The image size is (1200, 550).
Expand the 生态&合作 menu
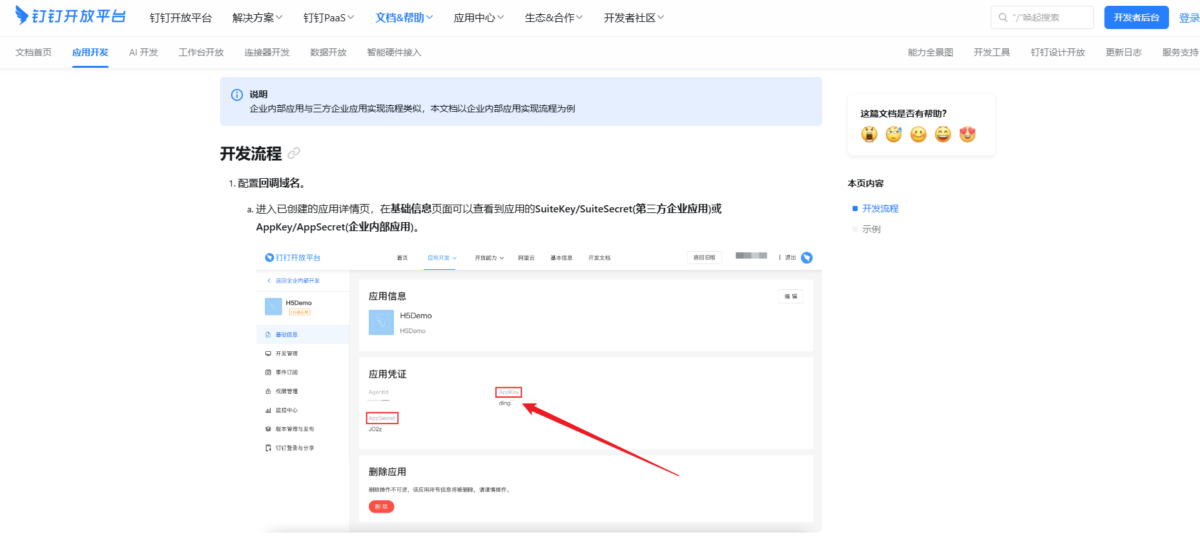tap(553, 17)
